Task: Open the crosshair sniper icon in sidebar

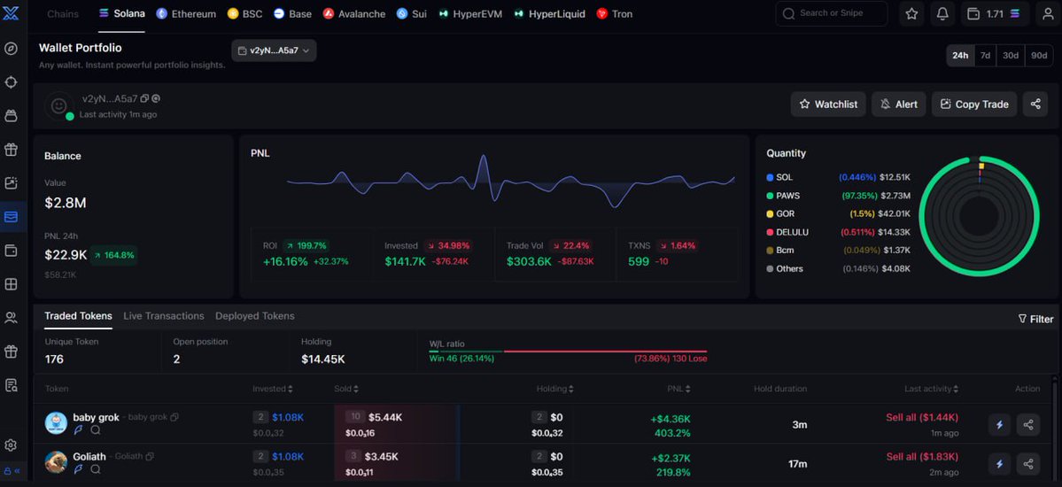Action: [x=11, y=82]
